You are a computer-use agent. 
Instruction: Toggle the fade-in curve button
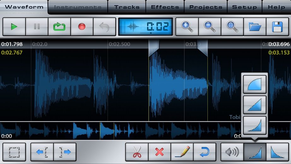pyautogui.click(x=255, y=152)
